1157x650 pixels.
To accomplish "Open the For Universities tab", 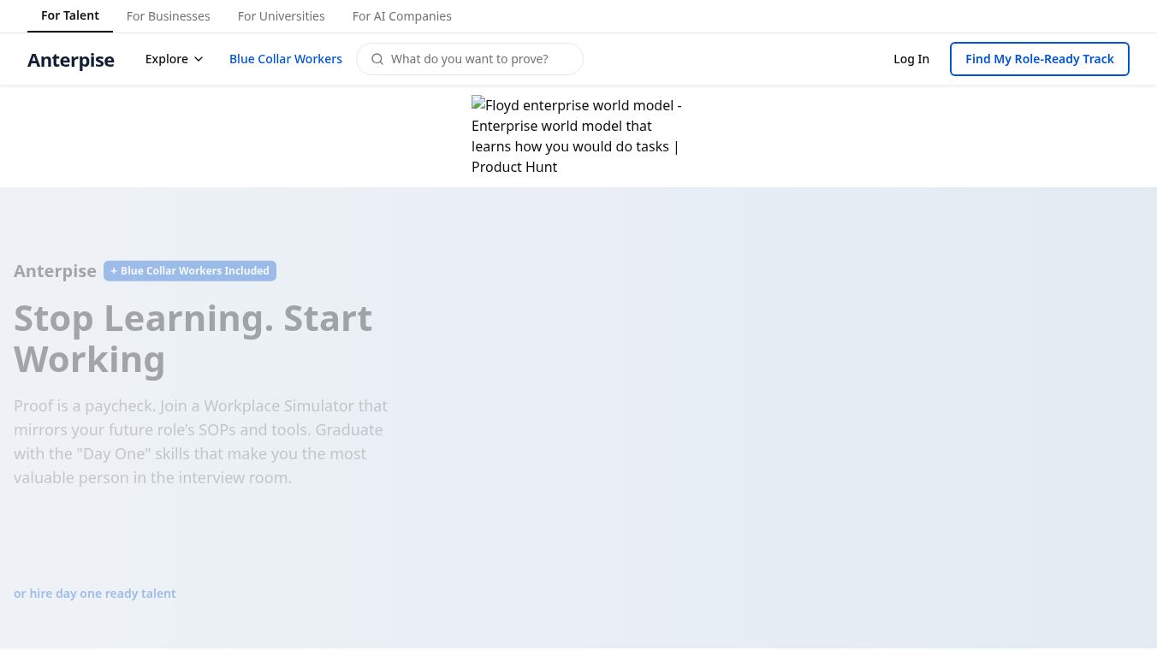I will coord(282,16).
